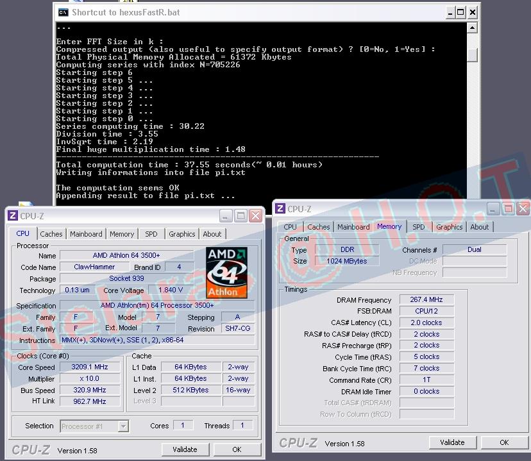531x461 pixels.
Task: Click the processor Name field AMD Athlon 64 3500+
Action: click(126, 255)
